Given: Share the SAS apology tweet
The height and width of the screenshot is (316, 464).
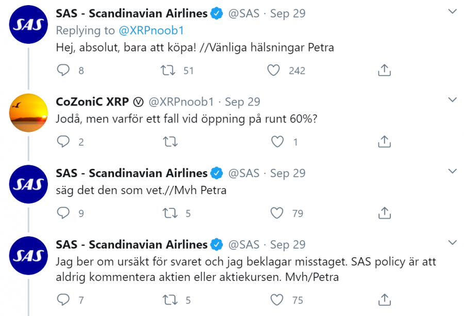Looking at the screenshot, I should [384, 299].
